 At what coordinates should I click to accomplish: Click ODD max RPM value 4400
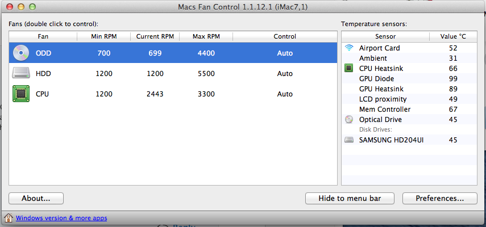pos(206,53)
